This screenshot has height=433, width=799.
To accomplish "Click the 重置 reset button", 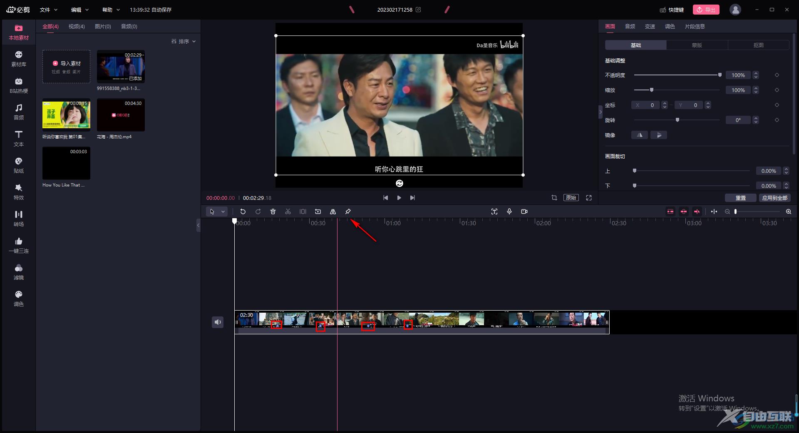I will pos(741,198).
